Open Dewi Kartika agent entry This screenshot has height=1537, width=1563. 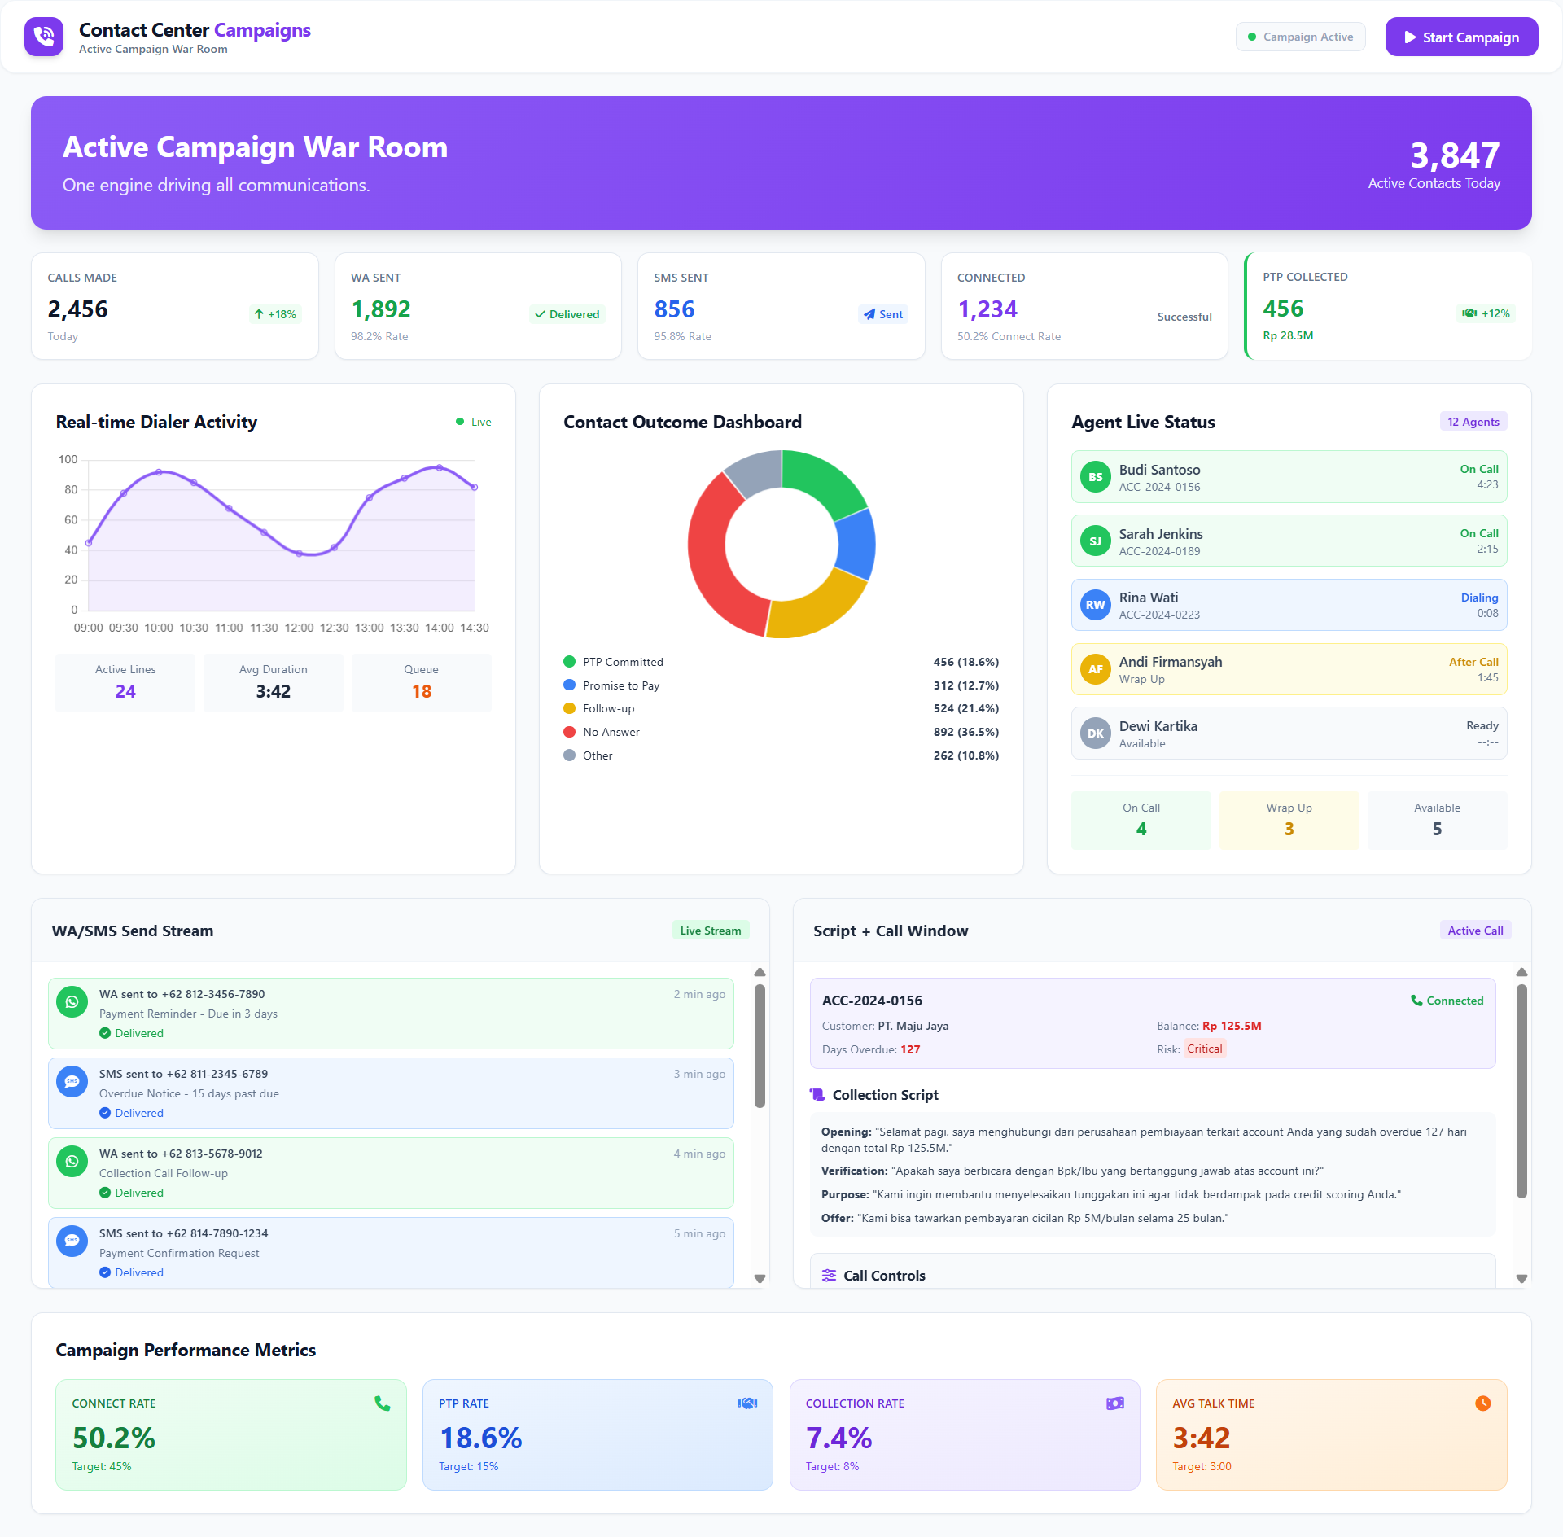point(1289,733)
